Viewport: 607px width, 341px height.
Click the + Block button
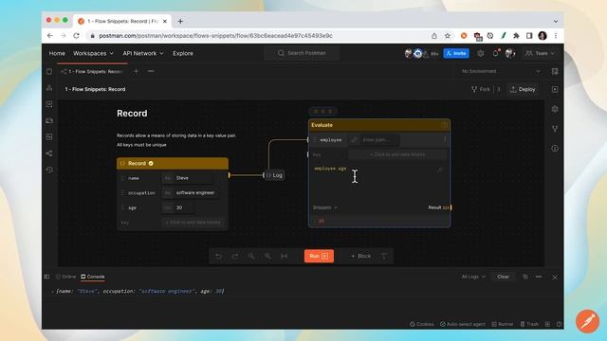click(x=360, y=256)
